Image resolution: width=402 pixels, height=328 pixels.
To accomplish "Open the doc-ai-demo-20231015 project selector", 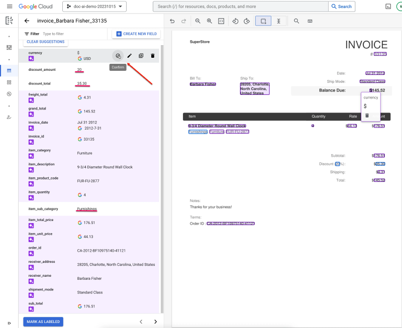I will (x=94, y=7).
